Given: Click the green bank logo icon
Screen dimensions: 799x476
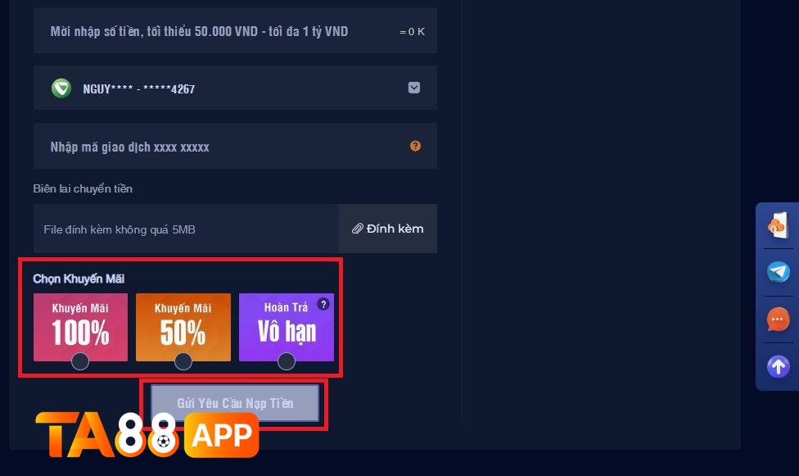Looking at the screenshot, I should click(x=61, y=88).
